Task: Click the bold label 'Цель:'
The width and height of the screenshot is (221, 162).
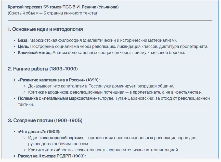Action: click(23, 46)
